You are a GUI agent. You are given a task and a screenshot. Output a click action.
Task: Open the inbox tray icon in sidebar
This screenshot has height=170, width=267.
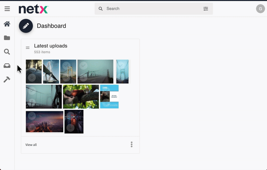[7, 66]
